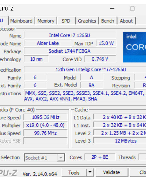Expand the Tools dropdown arrow
Screen dimensions: 146x177
click(x=90, y=172)
